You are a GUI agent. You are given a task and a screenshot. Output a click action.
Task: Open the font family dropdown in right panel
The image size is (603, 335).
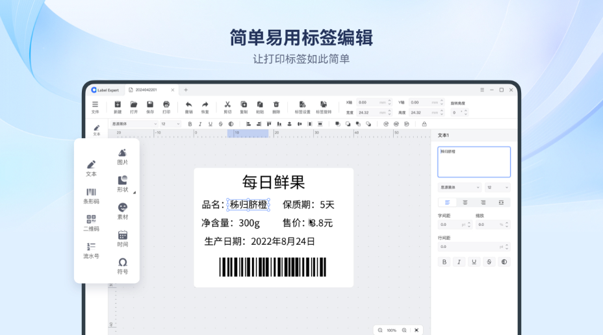(459, 188)
